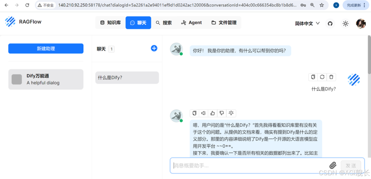371x179 pixels.
Task: Copy the user message 什么是Dify?
Action: 313,77
